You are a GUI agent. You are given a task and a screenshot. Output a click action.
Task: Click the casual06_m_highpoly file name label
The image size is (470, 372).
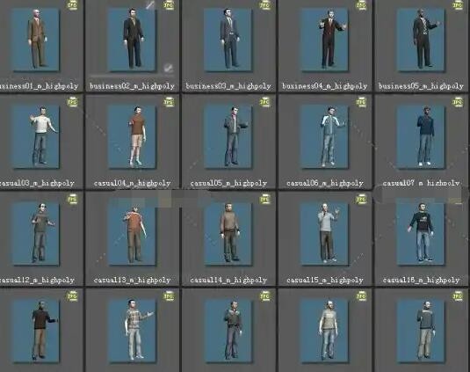click(x=325, y=183)
